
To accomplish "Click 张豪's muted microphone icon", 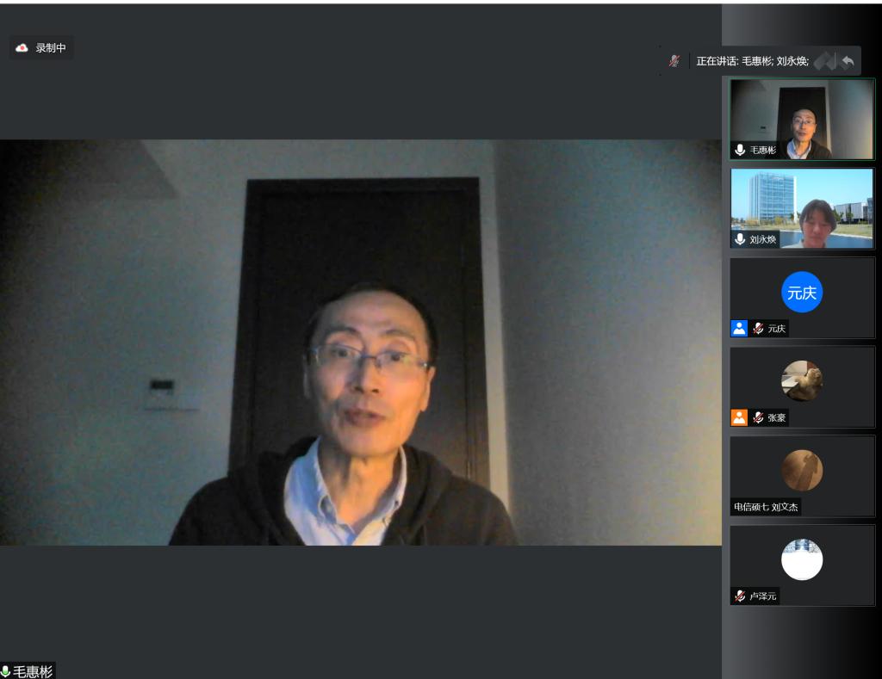I will (x=758, y=417).
